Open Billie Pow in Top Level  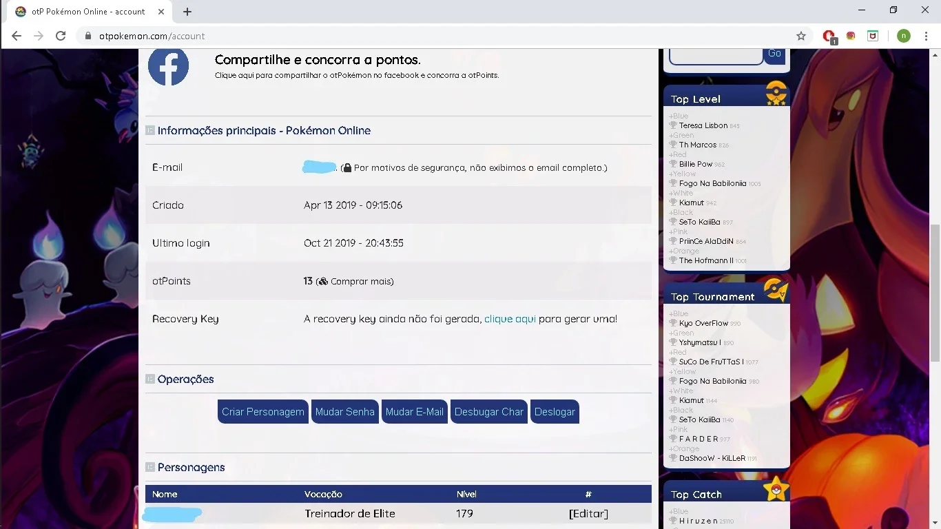(x=696, y=164)
